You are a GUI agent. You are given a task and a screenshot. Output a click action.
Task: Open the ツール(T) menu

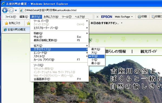(66, 17)
